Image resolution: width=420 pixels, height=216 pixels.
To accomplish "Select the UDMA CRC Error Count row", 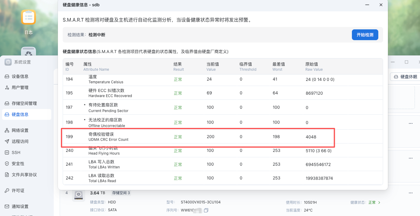I will pos(198,137).
